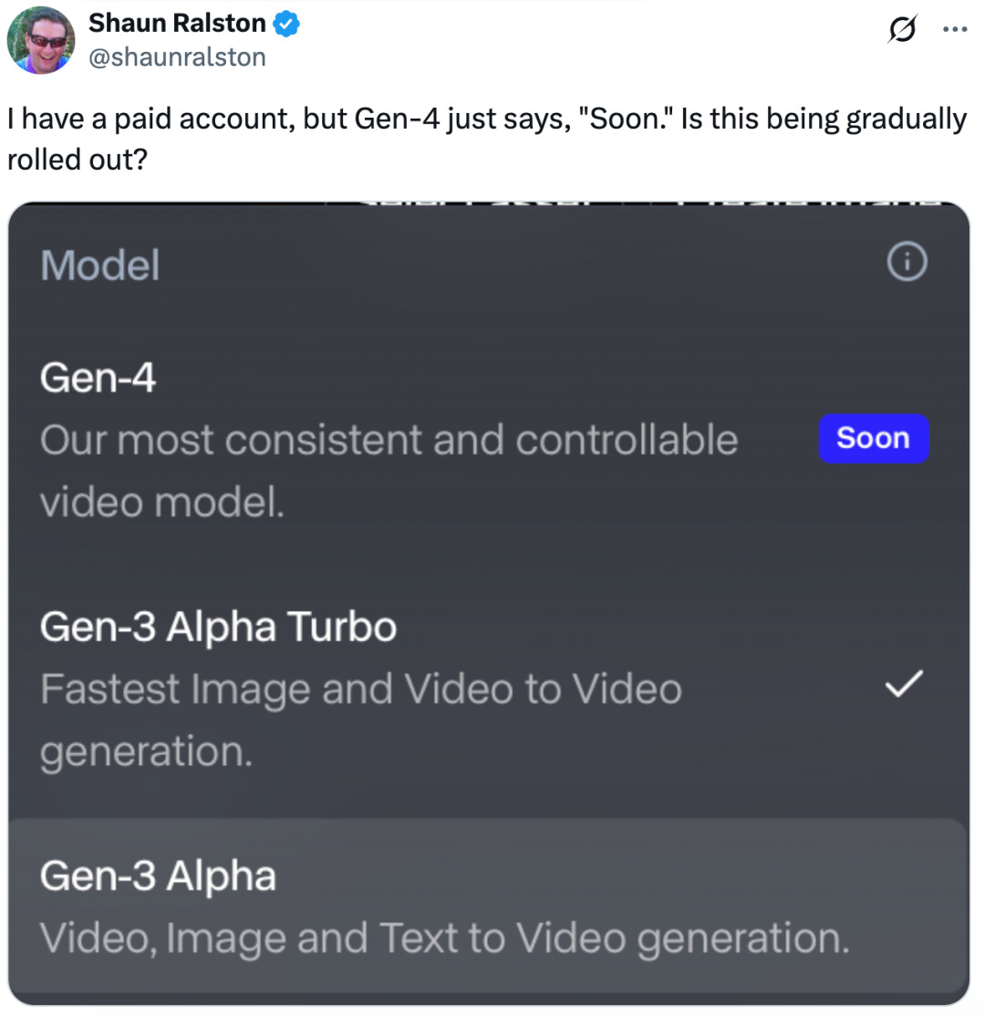Click "Our most consistent and controllable" description

pyautogui.click(x=389, y=441)
